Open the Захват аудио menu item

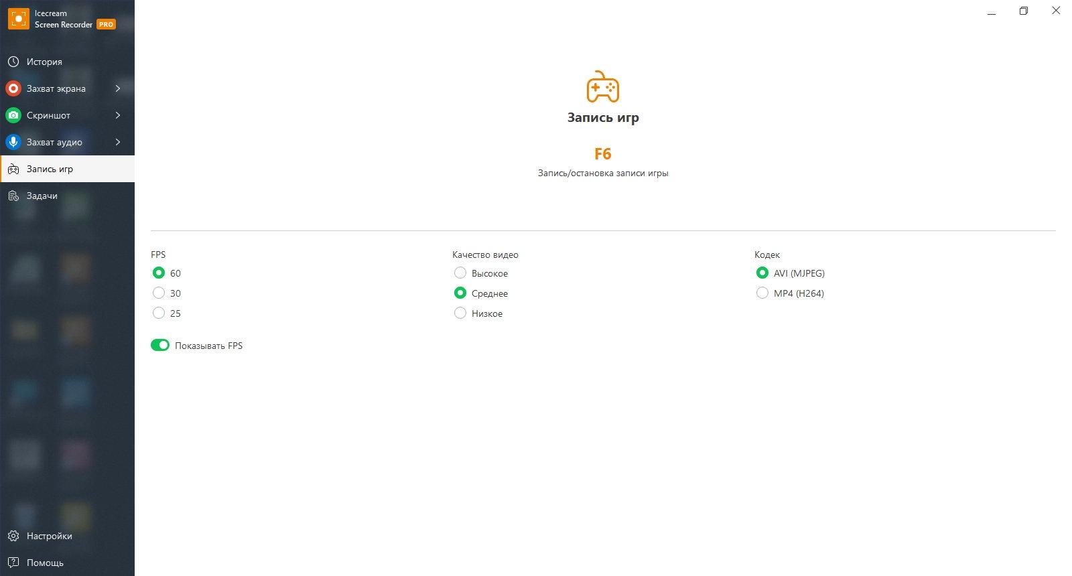tap(67, 142)
